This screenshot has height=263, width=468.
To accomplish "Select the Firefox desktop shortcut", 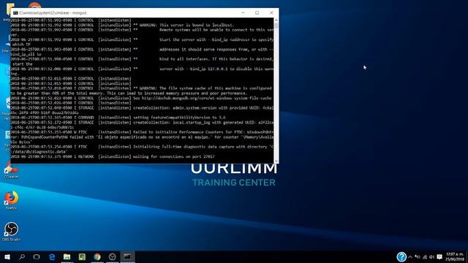I will [11, 200].
